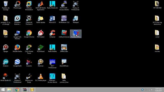The image size is (164, 92).
Task: Select the highlighted ToolBox Office shortcut
Action: click(76, 34)
